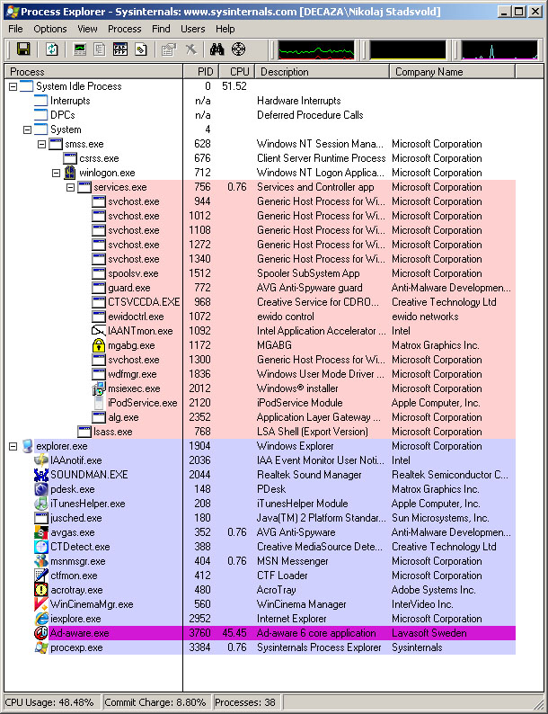Collapse the services.exe tree node

point(70,188)
